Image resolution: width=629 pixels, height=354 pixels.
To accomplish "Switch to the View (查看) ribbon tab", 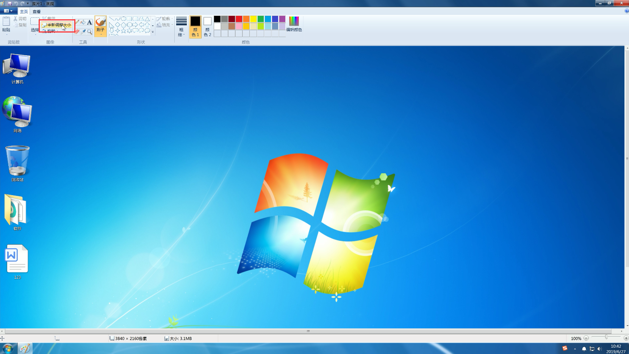I will [x=36, y=11].
